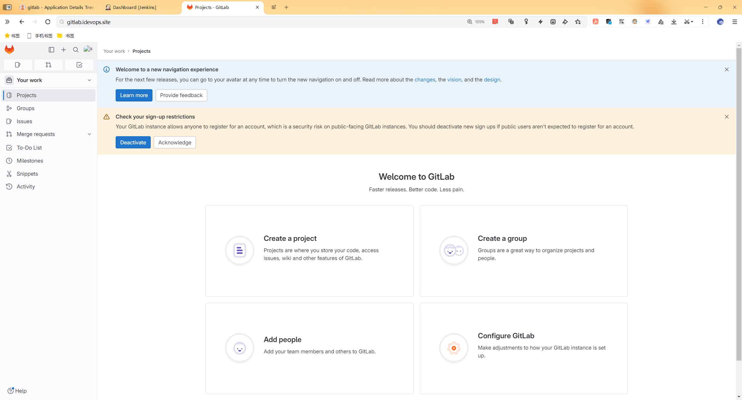Follow the vision link in banner
Viewport: 742px width, 400px height.
click(454, 80)
